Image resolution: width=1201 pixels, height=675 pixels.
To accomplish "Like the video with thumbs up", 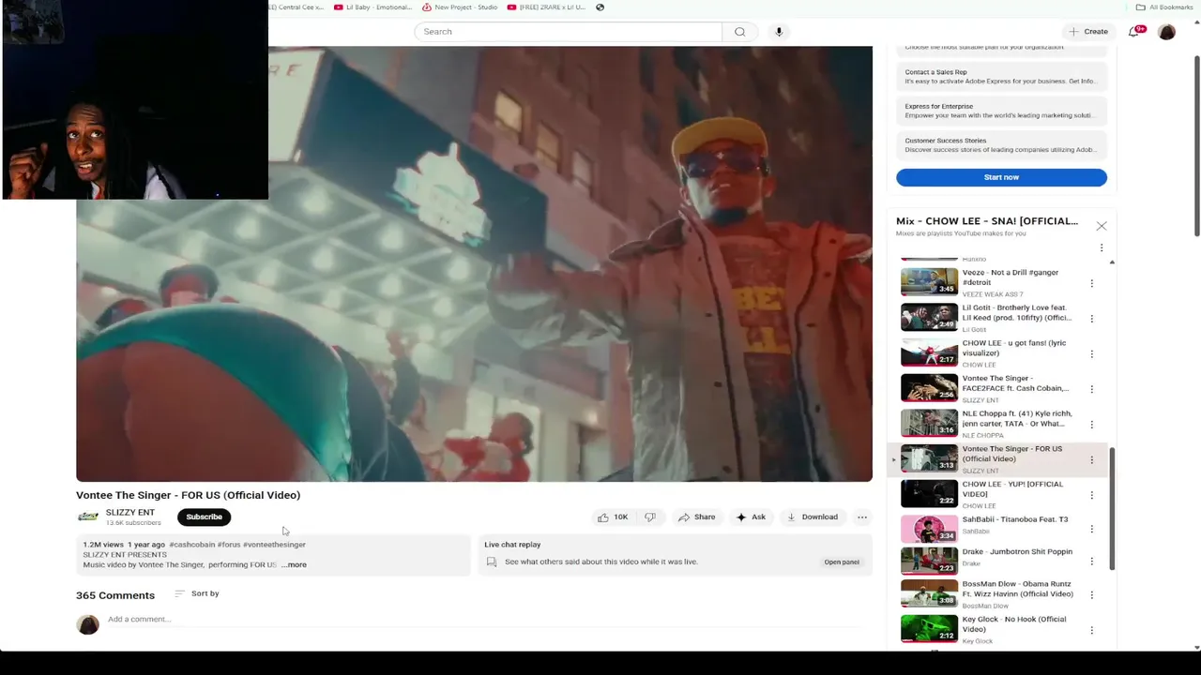I will pos(613,517).
